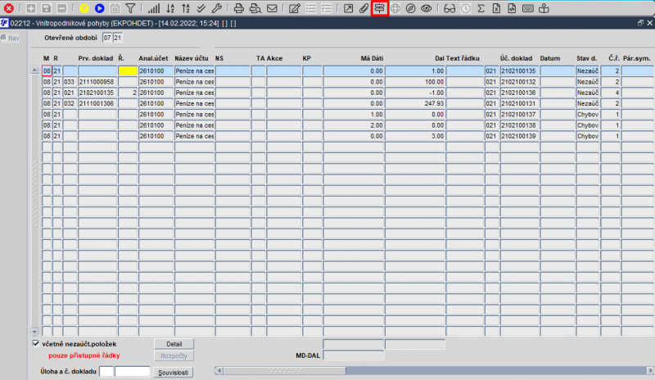
Task: Click Úč. doklad cell 2102100132
Action: (x=519, y=82)
